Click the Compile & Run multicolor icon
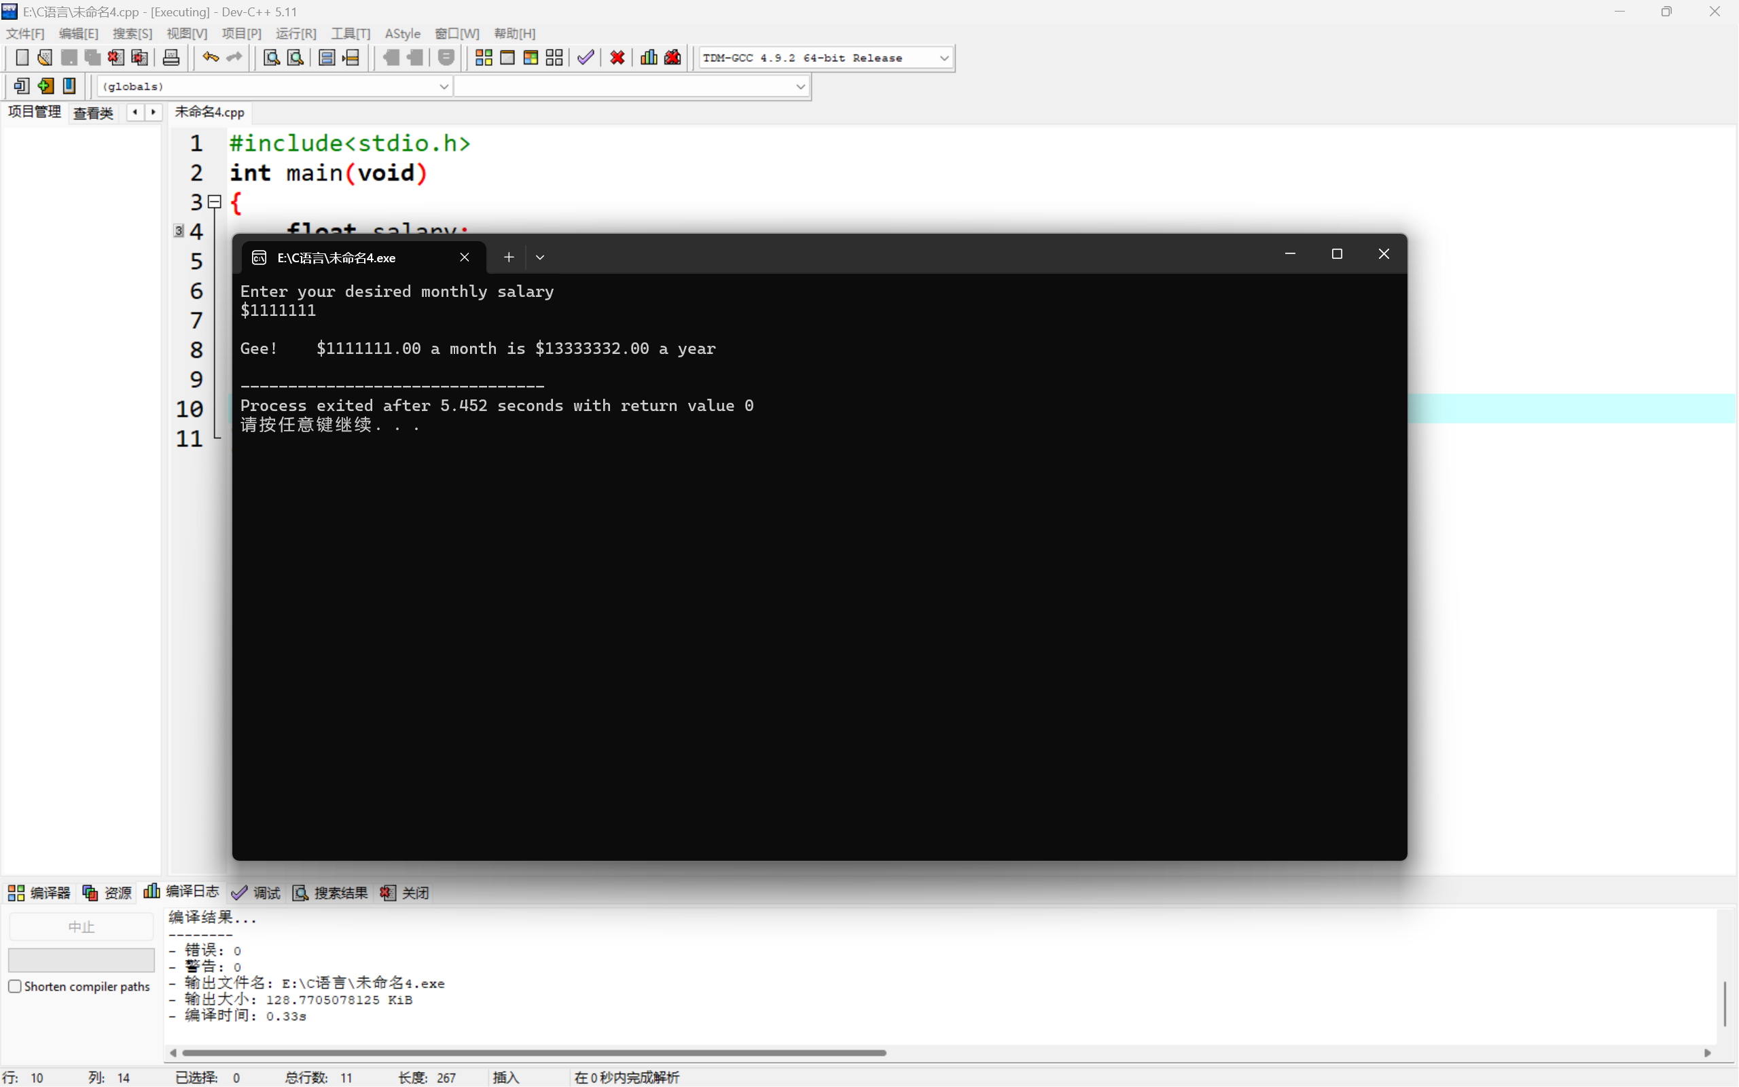Viewport: 1739px width, 1087px height. [531, 58]
